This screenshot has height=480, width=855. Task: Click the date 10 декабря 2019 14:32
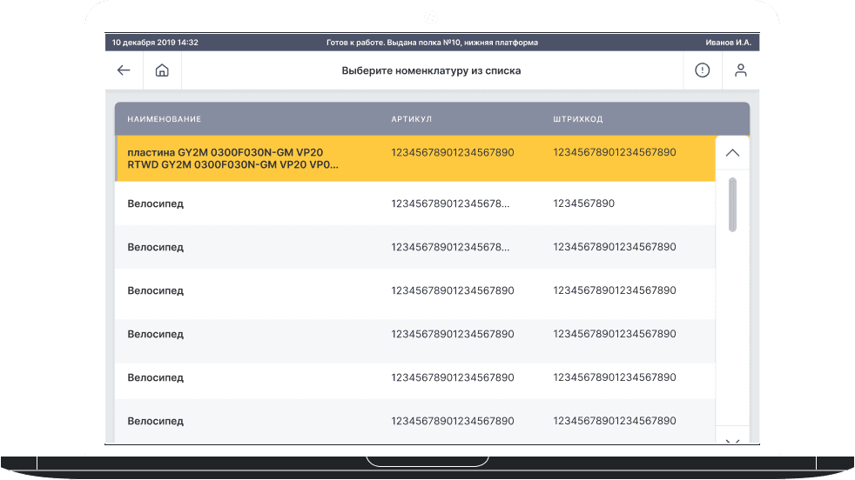coord(155,43)
